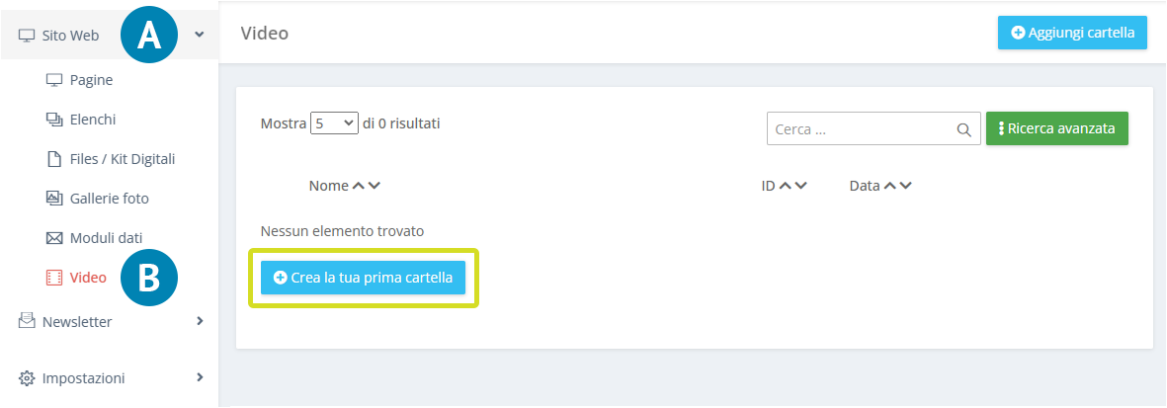Click the Files / Kit Digitali document icon

coord(53,159)
